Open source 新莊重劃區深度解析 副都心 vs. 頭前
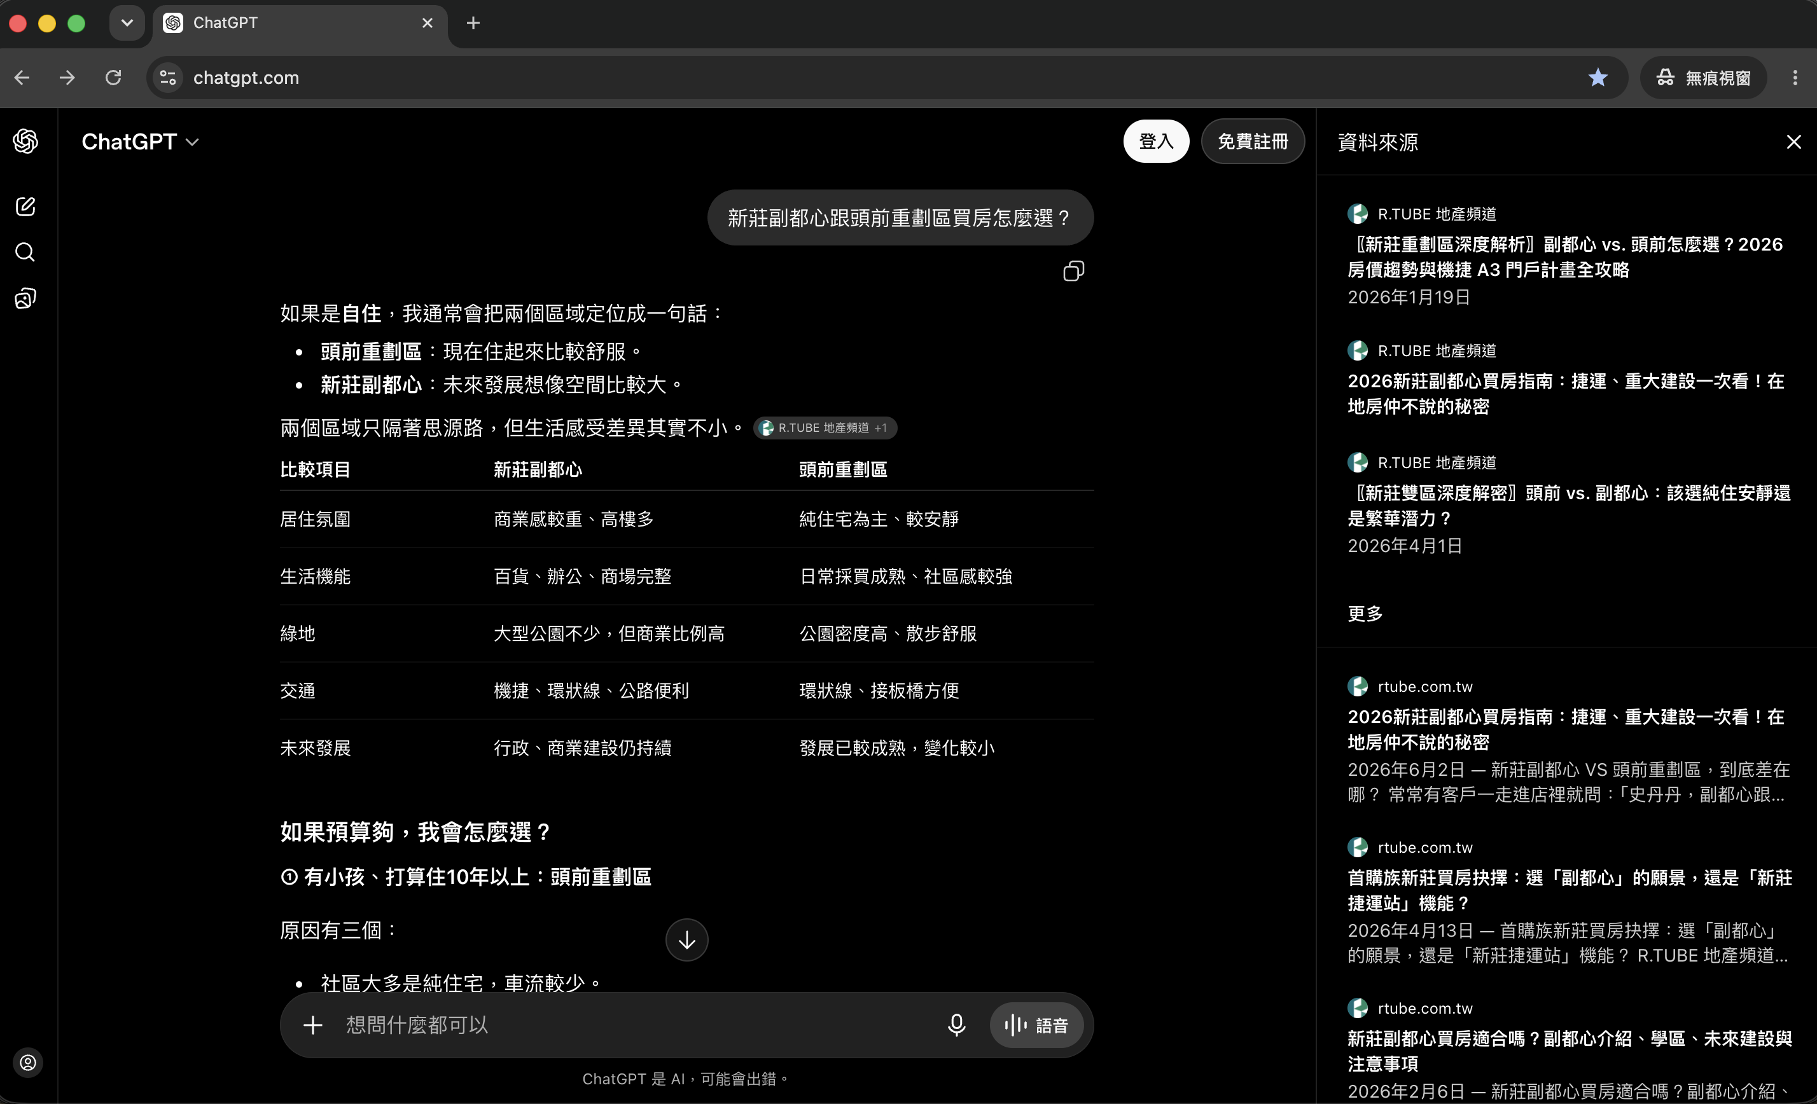The height and width of the screenshot is (1104, 1817). [x=1565, y=256]
